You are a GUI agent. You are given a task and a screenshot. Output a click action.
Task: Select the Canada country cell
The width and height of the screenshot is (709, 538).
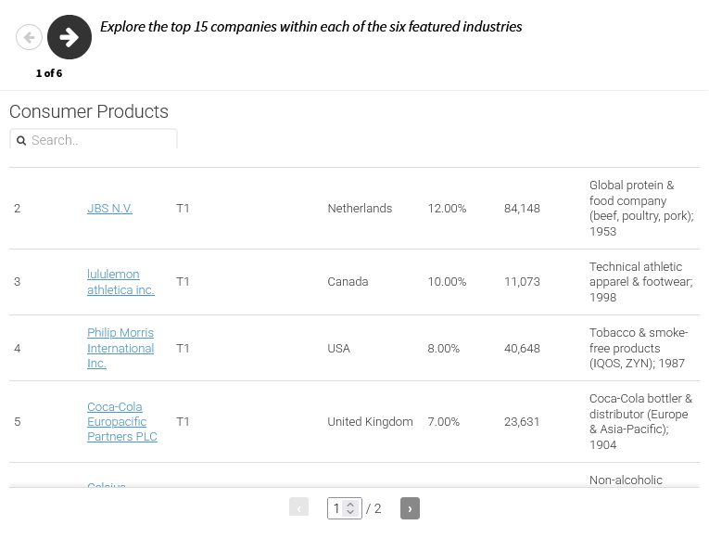click(348, 282)
